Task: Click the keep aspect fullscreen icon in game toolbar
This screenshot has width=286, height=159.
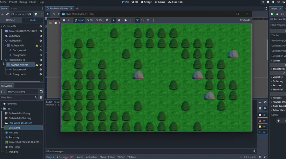Action: pos(143,20)
